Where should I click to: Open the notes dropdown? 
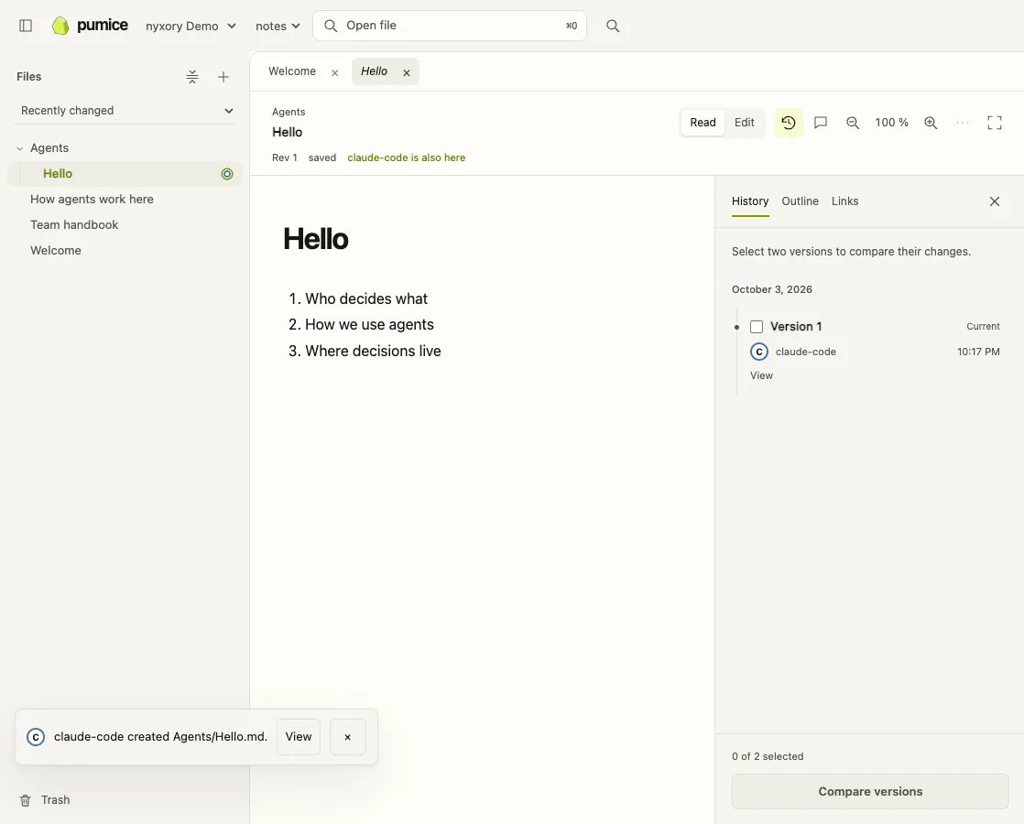tap(278, 27)
